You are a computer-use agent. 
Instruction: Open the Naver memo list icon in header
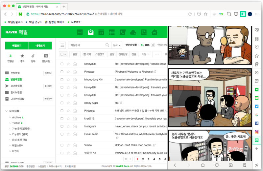coord(112,32)
